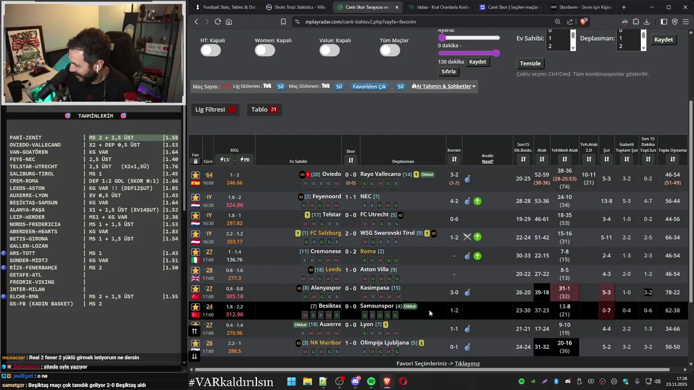This screenshot has width=694, height=390.
Task: Open browser downloads icon
Action: (647, 22)
